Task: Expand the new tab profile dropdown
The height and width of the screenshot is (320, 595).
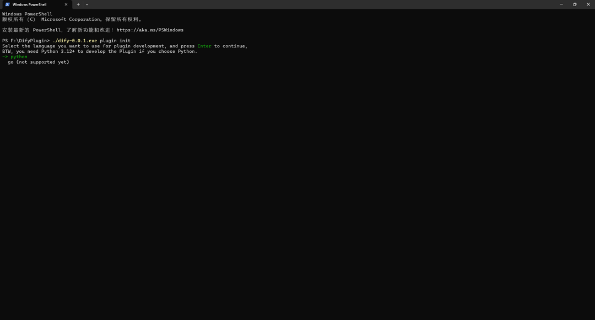Action: pyautogui.click(x=87, y=4)
